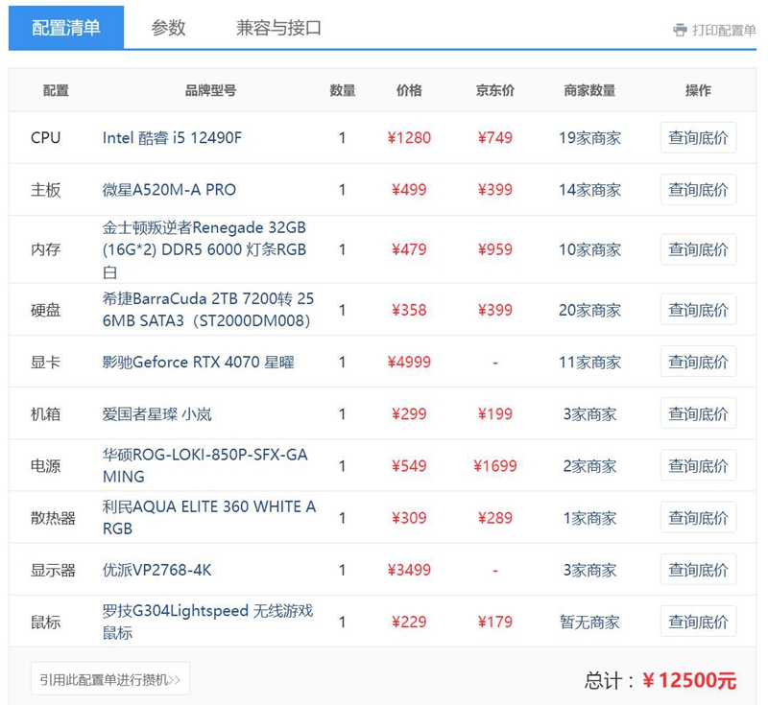Click the ¥179 京东价 for 鼠标

pos(495,622)
